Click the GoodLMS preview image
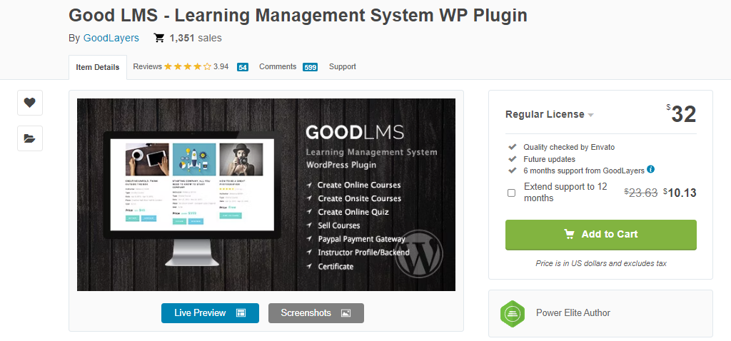Image resolution: width=731 pixels, height=341 pixels. coord(266,195)
